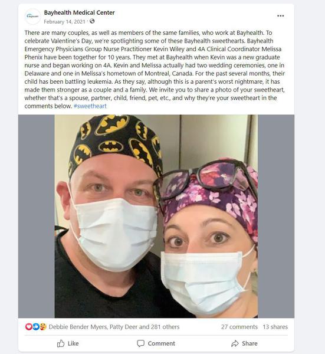Click the heart love reaction icon
Viewport: 325px width, 354px height.
(29, 327)
